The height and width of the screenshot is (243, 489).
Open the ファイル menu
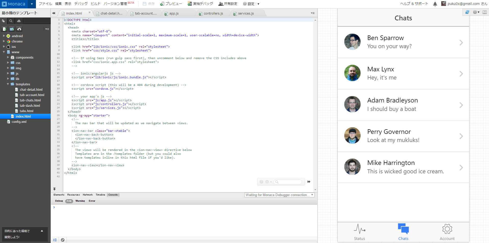[x=45, y=4]
